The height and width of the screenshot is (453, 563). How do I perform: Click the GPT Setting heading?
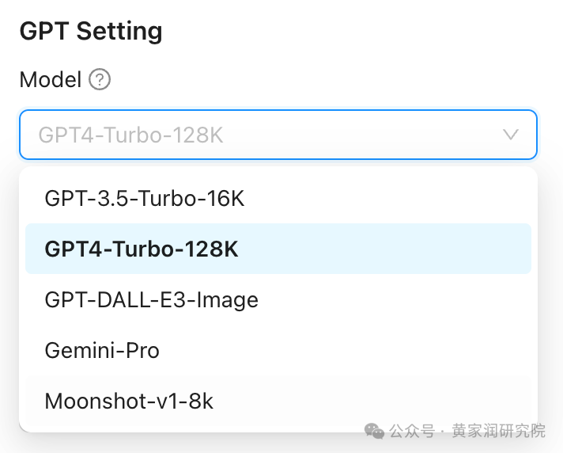[91, 32]
